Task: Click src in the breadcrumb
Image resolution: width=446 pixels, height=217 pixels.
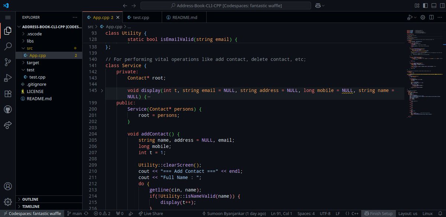Action: 91,27
